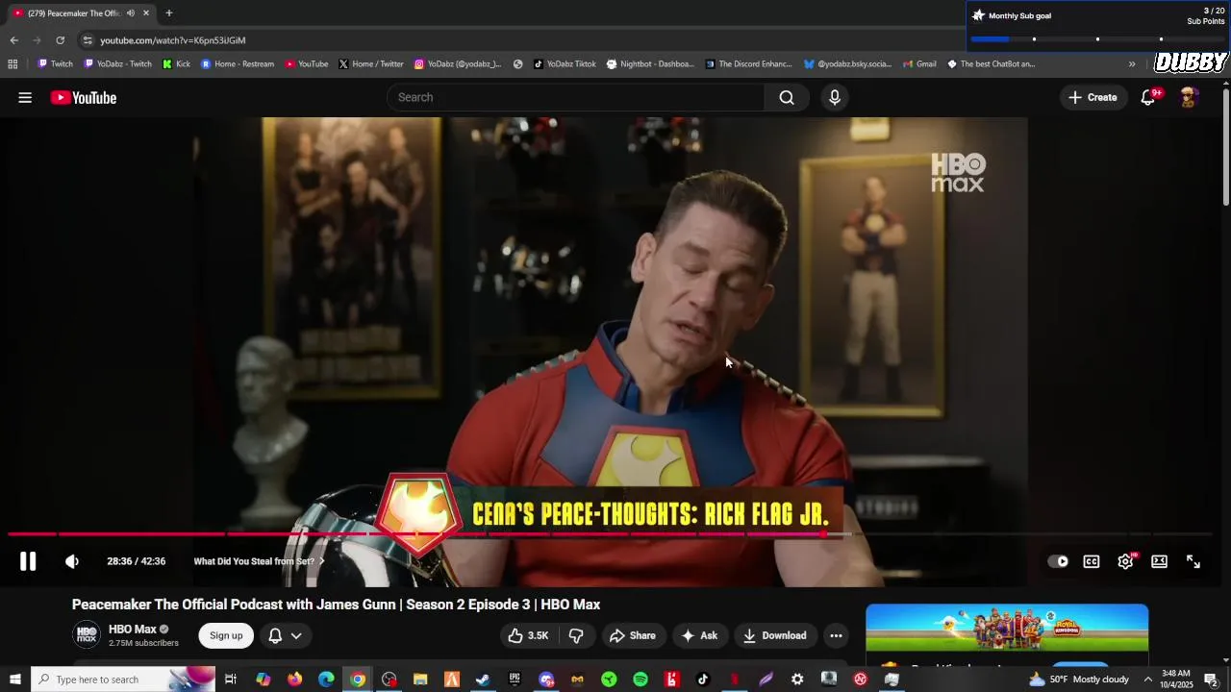Enter full screen mode

1193,561
